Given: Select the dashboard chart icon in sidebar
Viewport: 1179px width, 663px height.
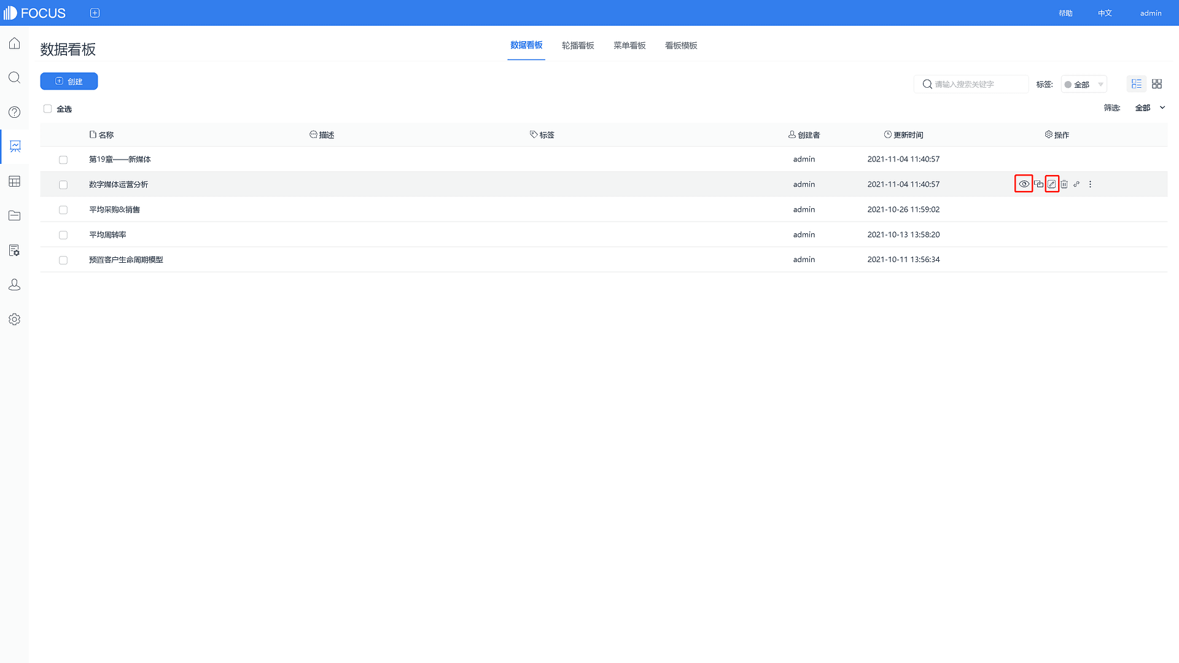Looking at the screenshot, I should coord(15,146).
